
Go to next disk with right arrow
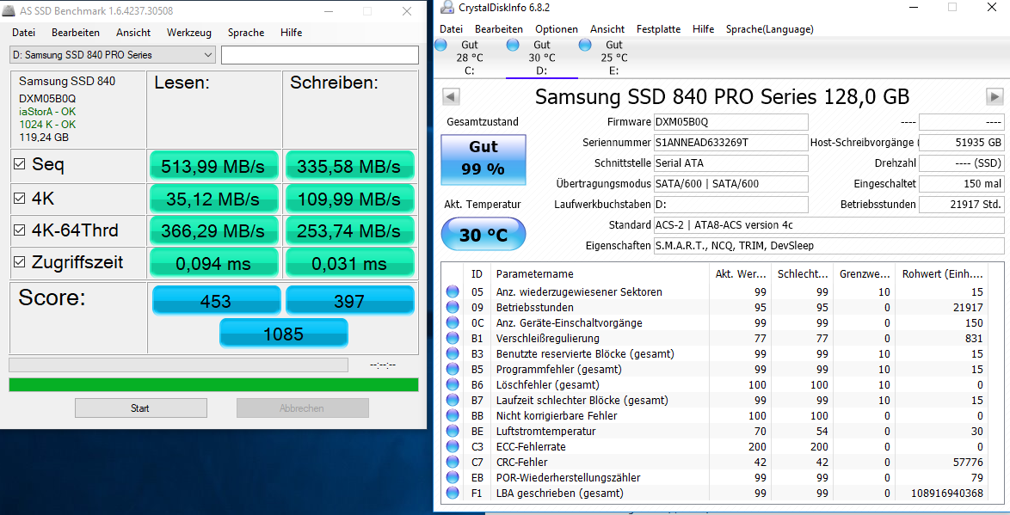coord(995,96)
